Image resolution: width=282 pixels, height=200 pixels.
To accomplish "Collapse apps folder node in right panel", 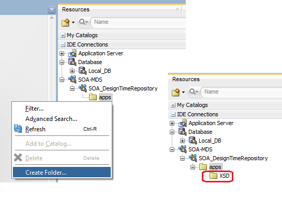I will click(193, 167).
